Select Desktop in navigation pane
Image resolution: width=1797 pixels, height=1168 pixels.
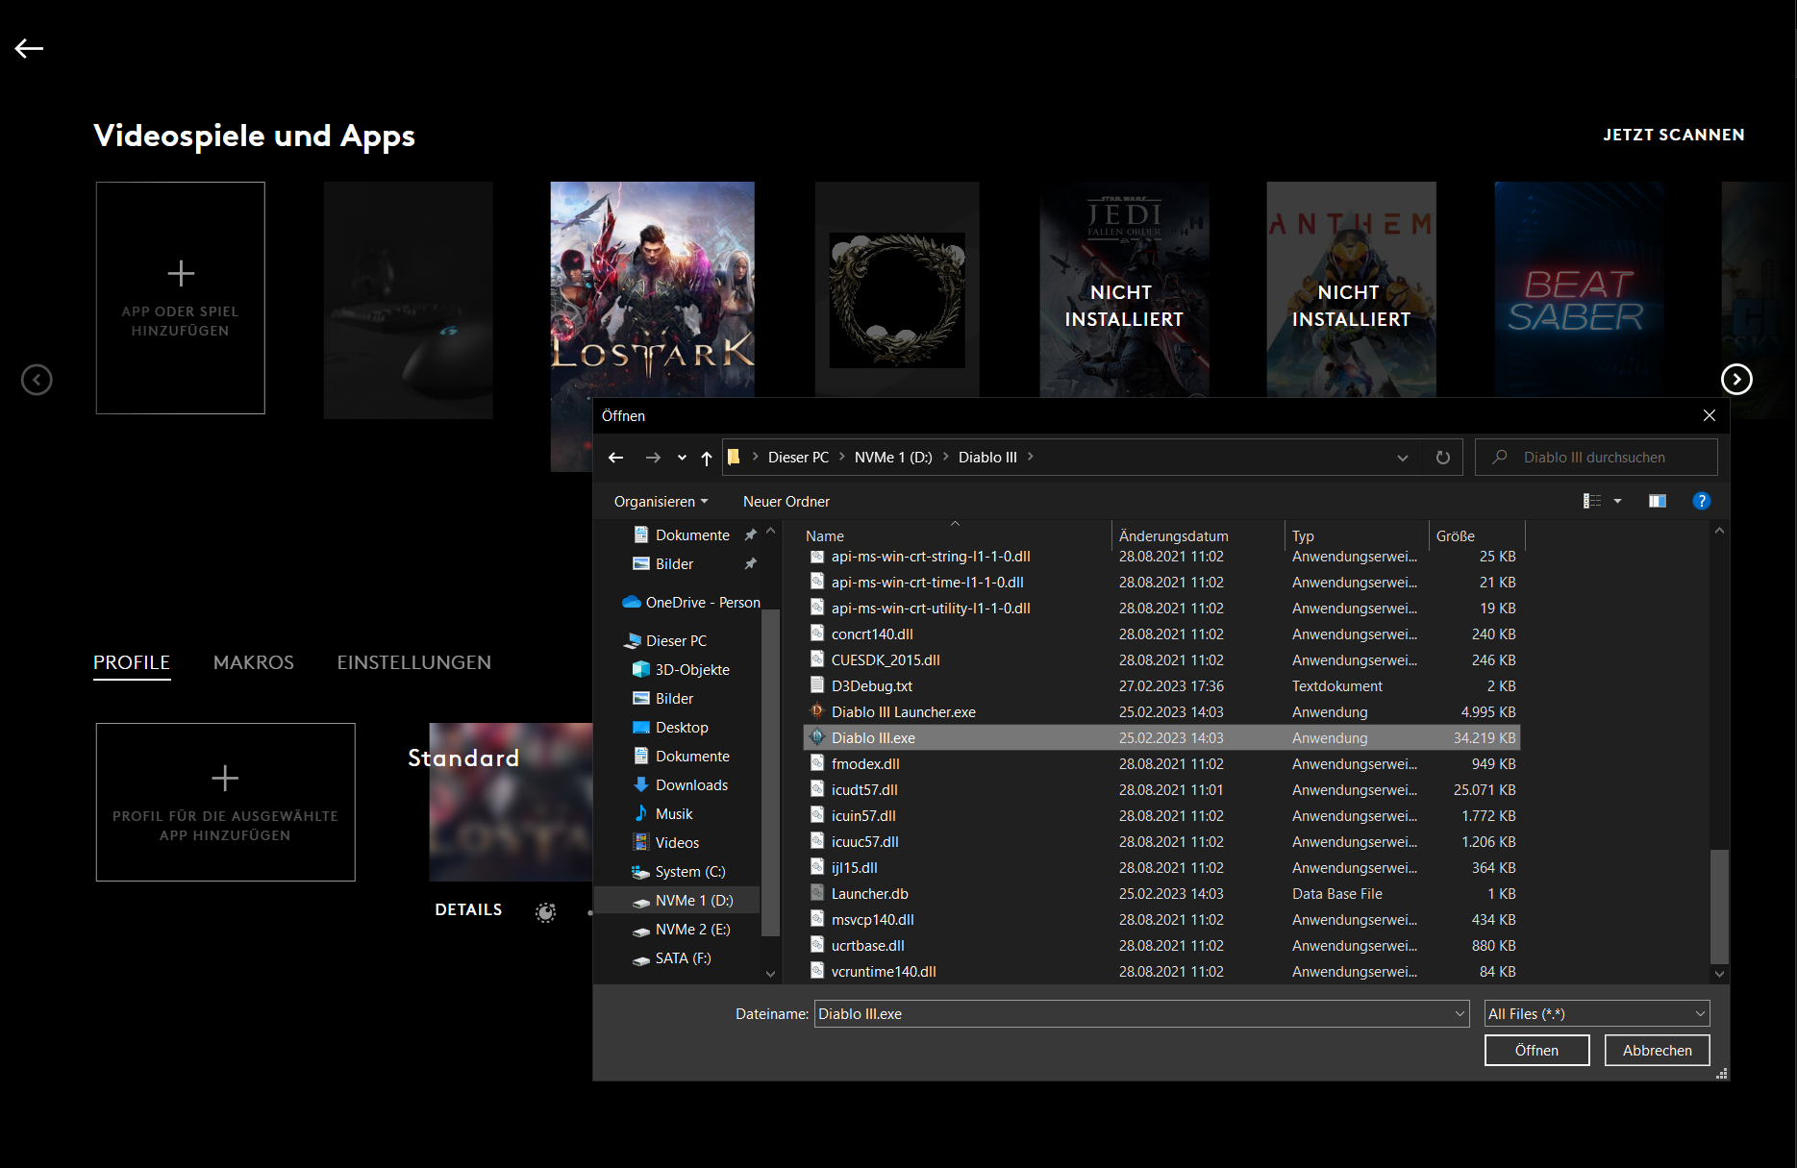[x=682, y=728]
